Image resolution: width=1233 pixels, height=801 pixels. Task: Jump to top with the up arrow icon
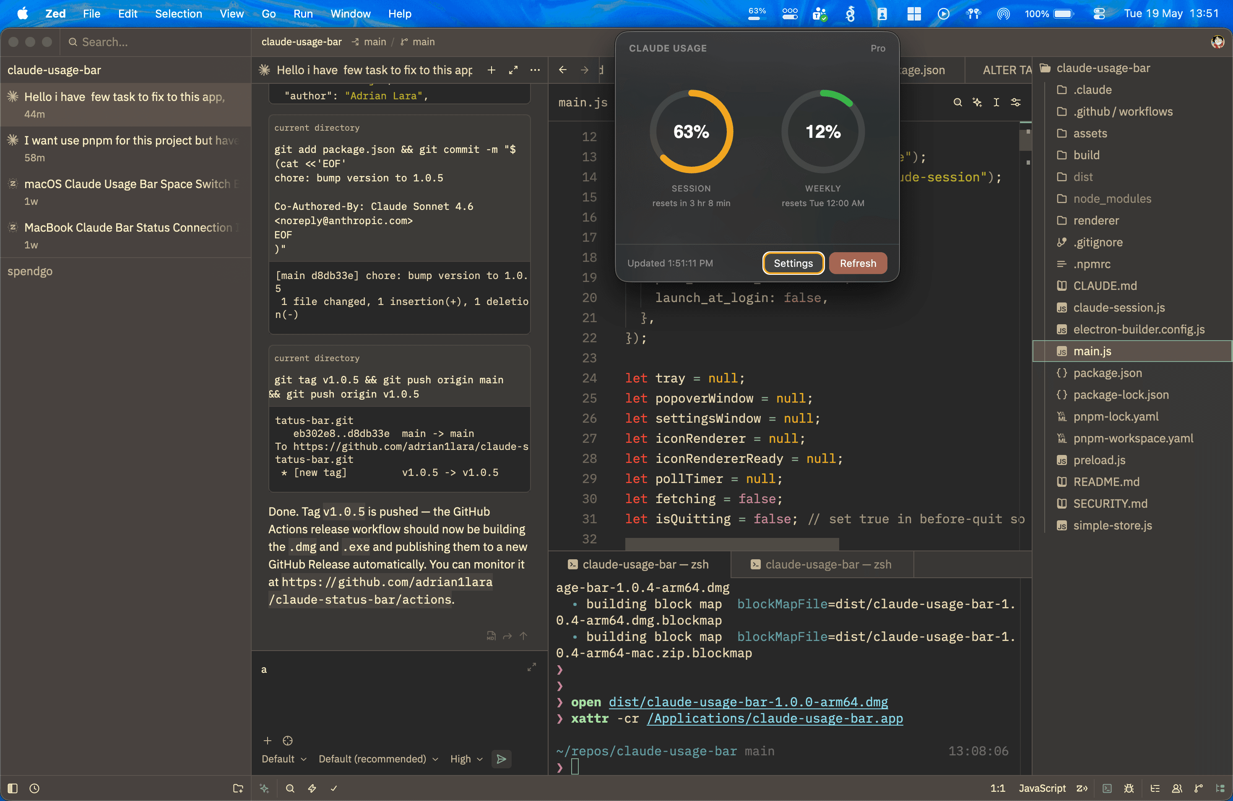pos(523,636)
